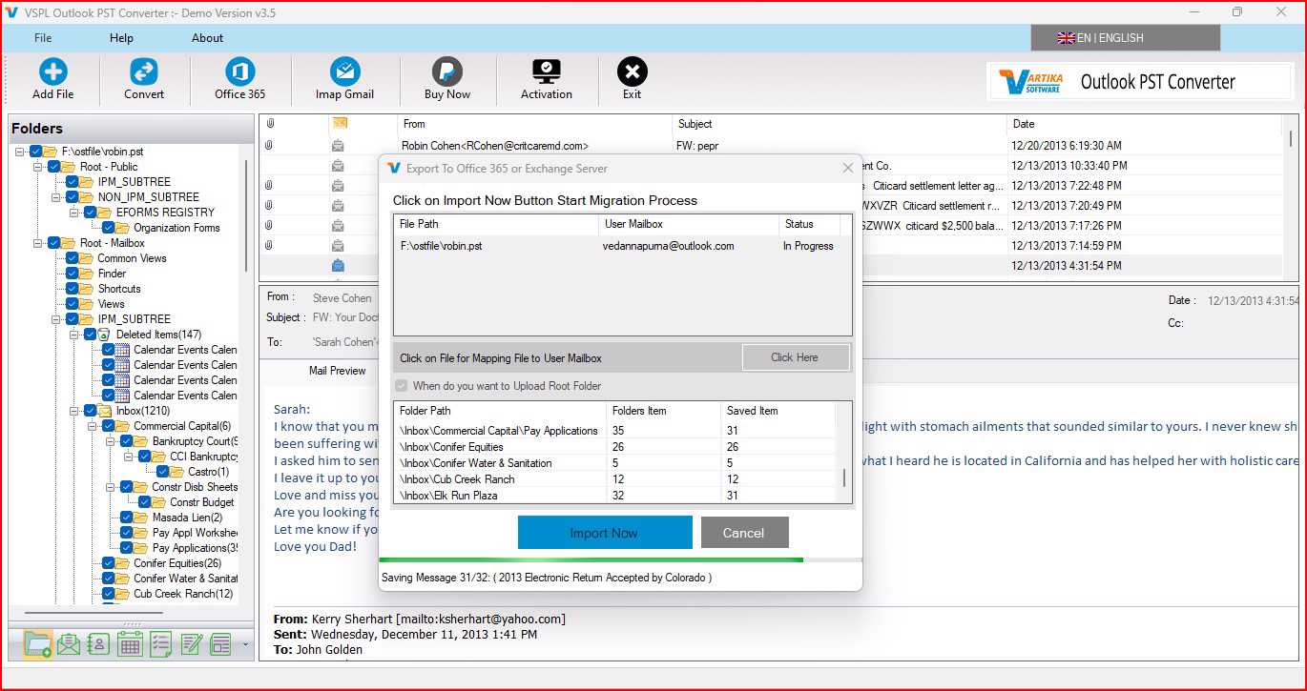Select the \Inbox\Elk Run Plaza row

tap(615, 496)
